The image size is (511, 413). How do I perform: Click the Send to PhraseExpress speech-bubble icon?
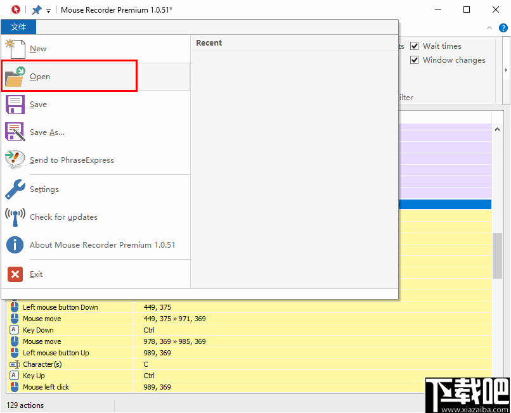point(15,160)
